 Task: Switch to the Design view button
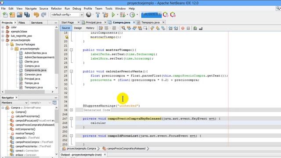point(78,28)
